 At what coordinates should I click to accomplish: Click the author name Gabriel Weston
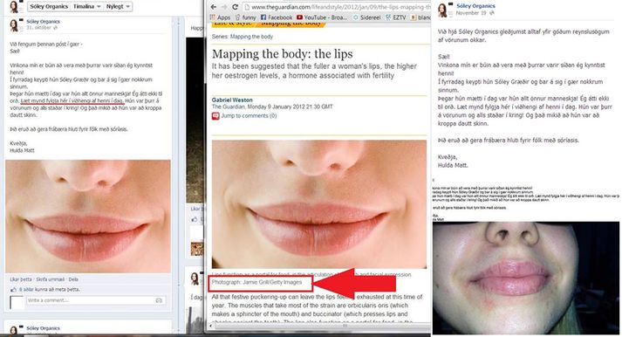coord(232,100)
